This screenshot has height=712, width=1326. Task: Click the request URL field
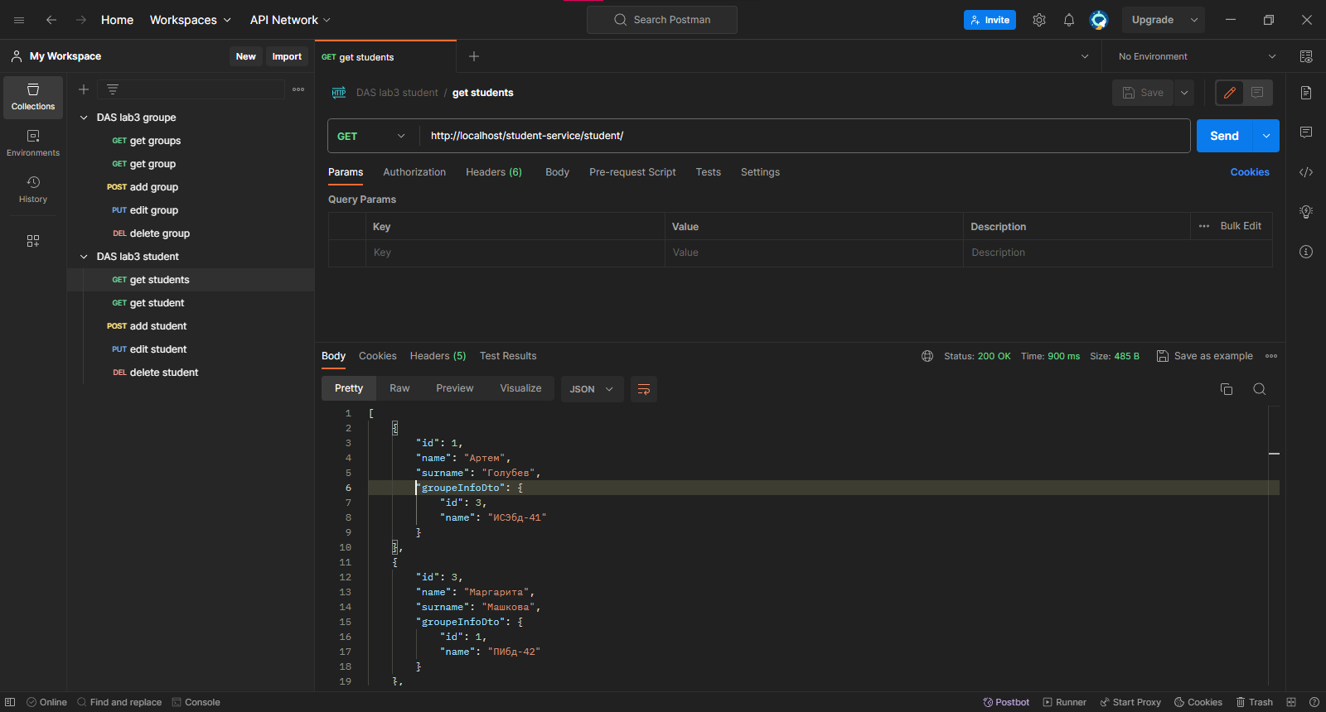805,136
